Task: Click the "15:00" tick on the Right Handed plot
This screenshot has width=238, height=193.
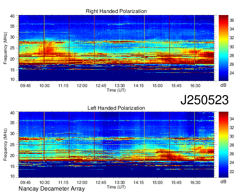Action: coord(157,86)
